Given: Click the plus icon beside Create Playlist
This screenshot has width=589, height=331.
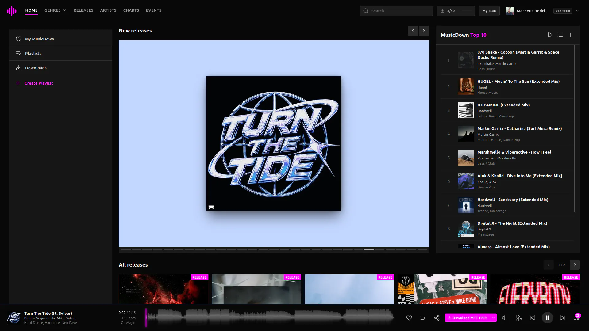Looking at the screenshot, I should [18, 83].
